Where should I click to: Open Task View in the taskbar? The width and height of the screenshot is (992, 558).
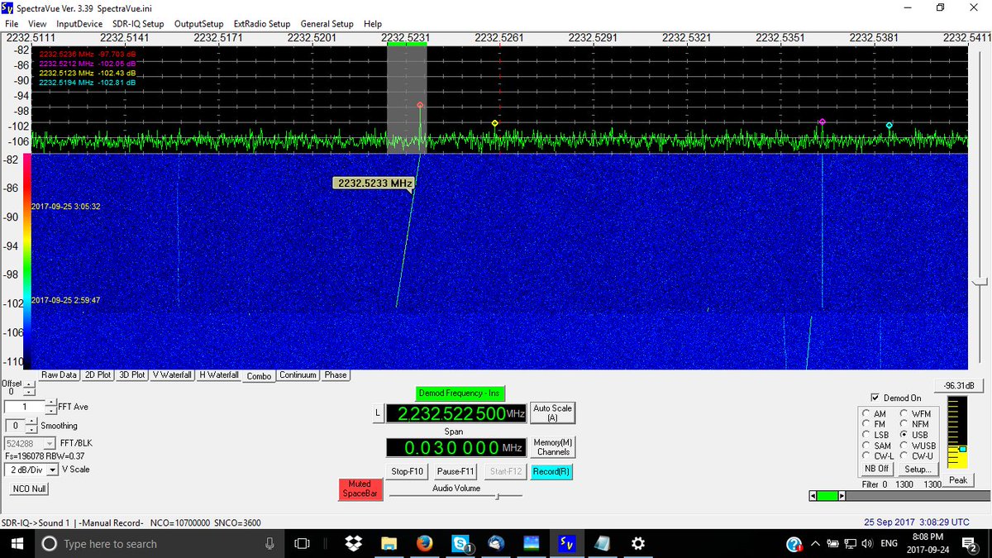point(303,543)
